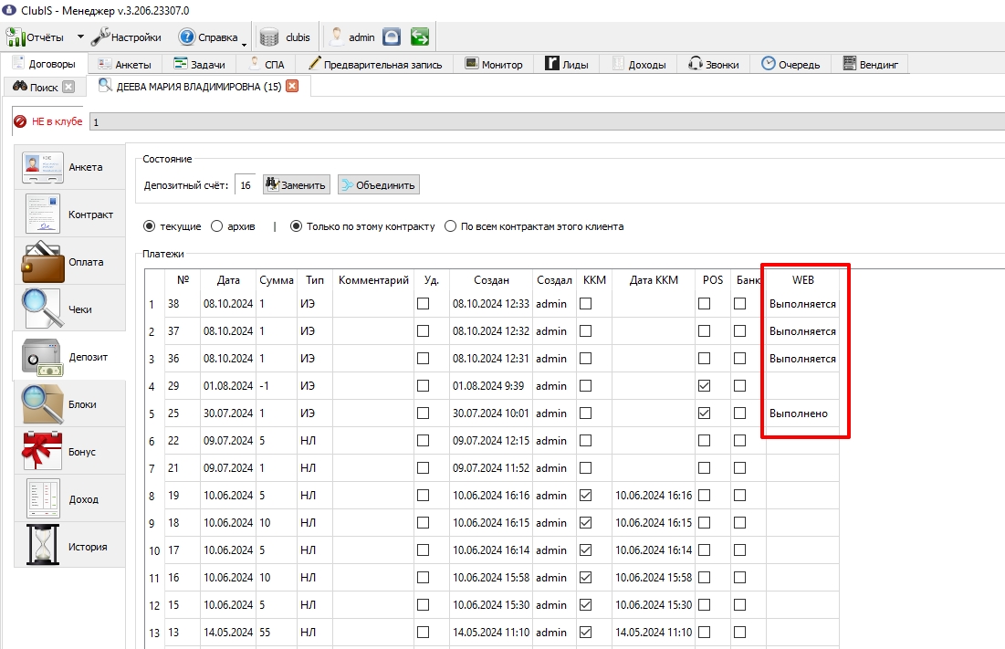Click the Заменить button
1005x649 pixels.
click(x=296, y=184)
